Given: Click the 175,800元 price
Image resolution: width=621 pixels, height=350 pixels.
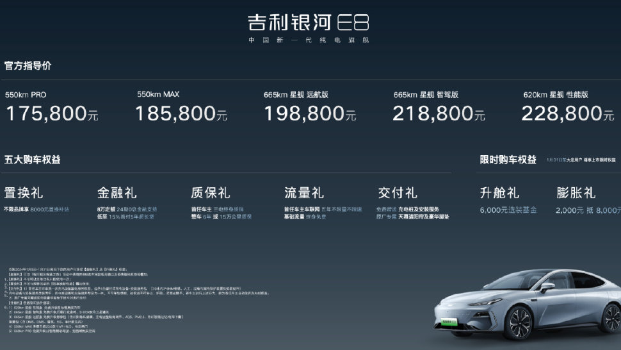Looking at the screenshot, I should click(52, 113).
